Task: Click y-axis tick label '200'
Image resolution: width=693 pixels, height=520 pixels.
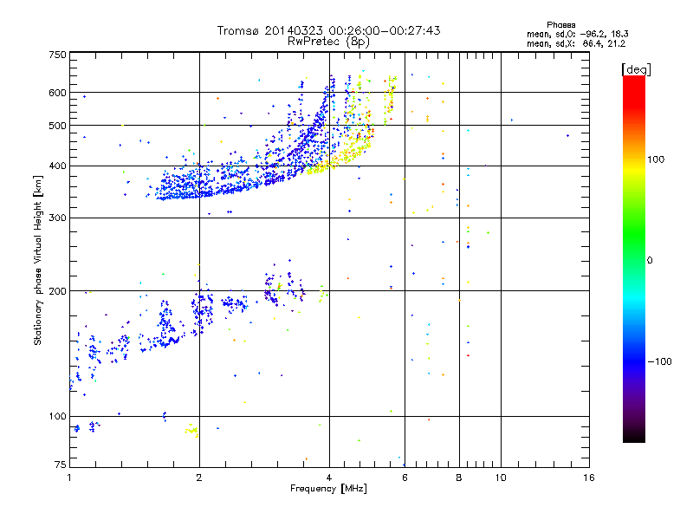Action: pyautogui.click(x=57, y=291)
